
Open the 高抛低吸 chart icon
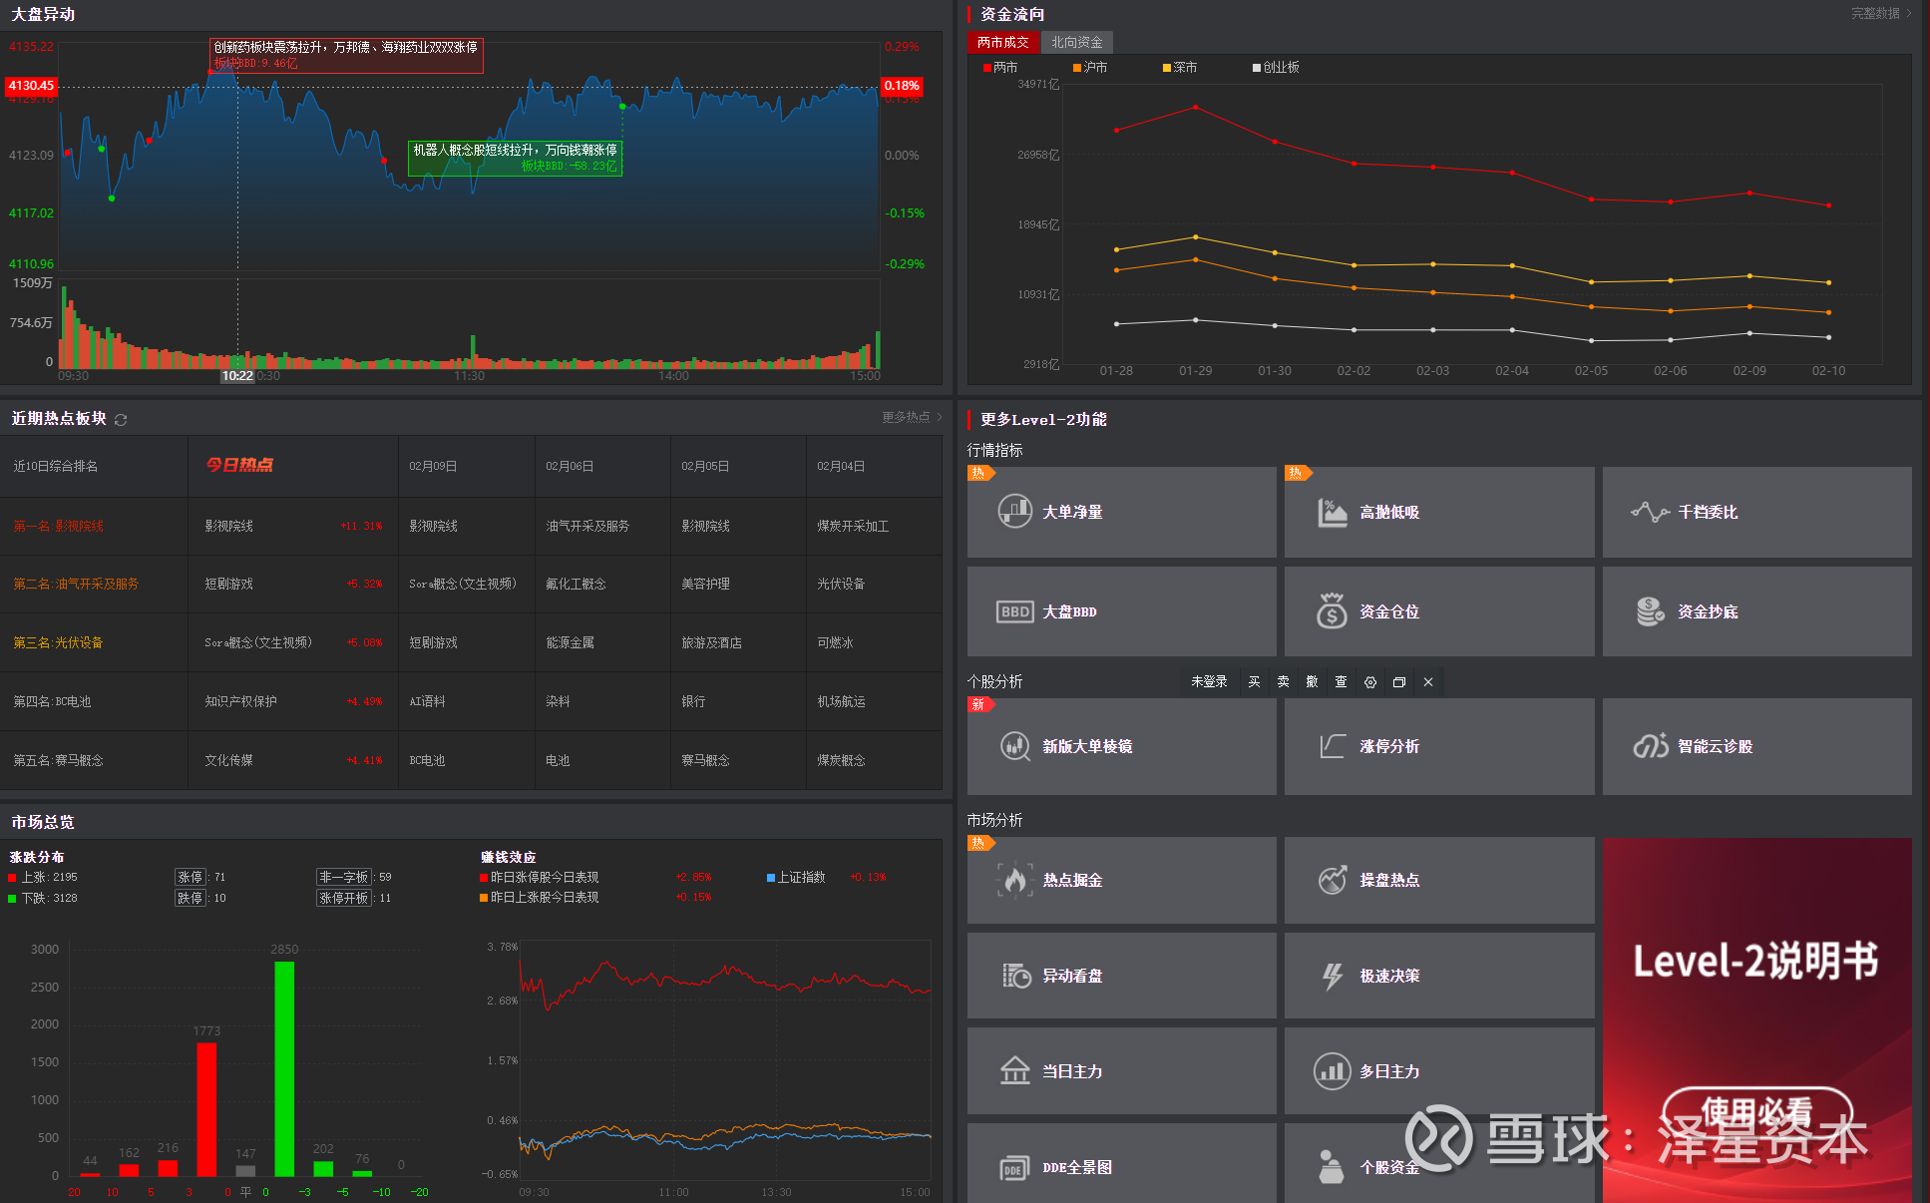tap(1332, 512)
